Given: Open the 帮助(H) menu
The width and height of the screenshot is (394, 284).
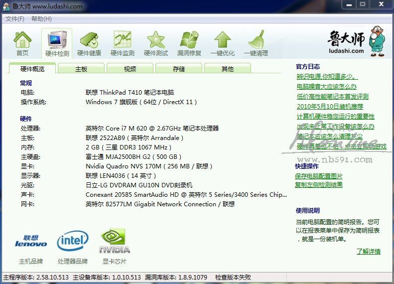Looking at the screenshot, I should click(x=41, y=19).
